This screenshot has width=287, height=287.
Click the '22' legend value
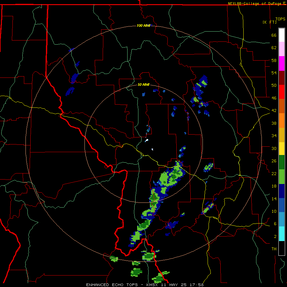click(274, 173)
